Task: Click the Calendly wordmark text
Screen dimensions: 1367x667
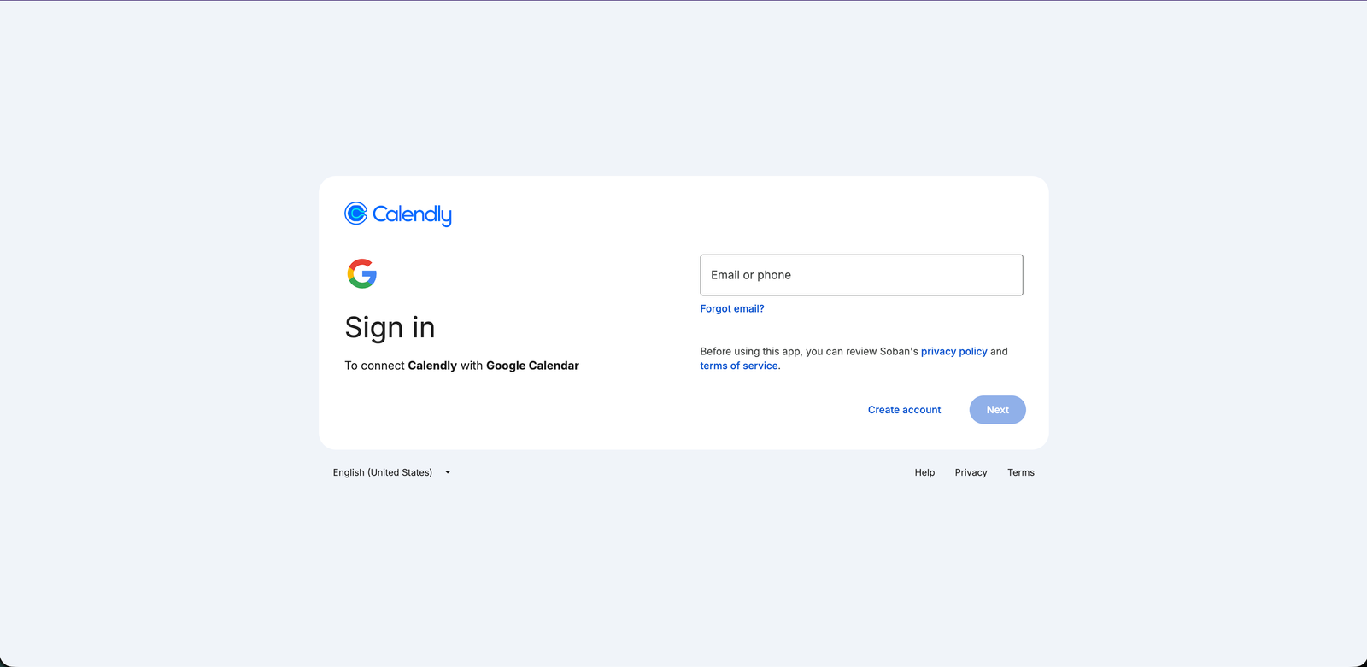Action: point(412,214)
